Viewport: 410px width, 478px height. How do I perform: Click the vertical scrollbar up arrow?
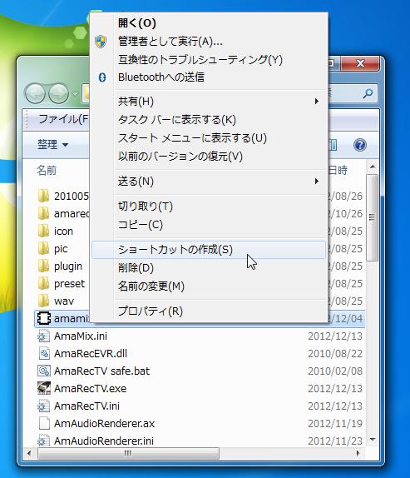coord(373,167)
